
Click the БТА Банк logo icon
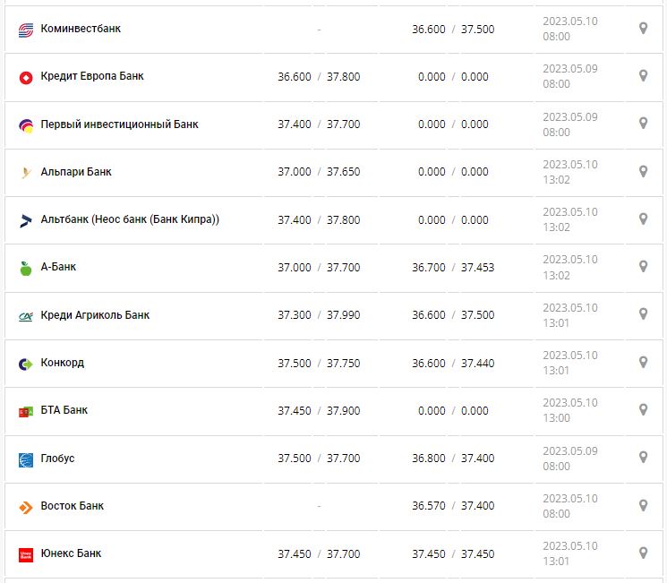point(26,411)
